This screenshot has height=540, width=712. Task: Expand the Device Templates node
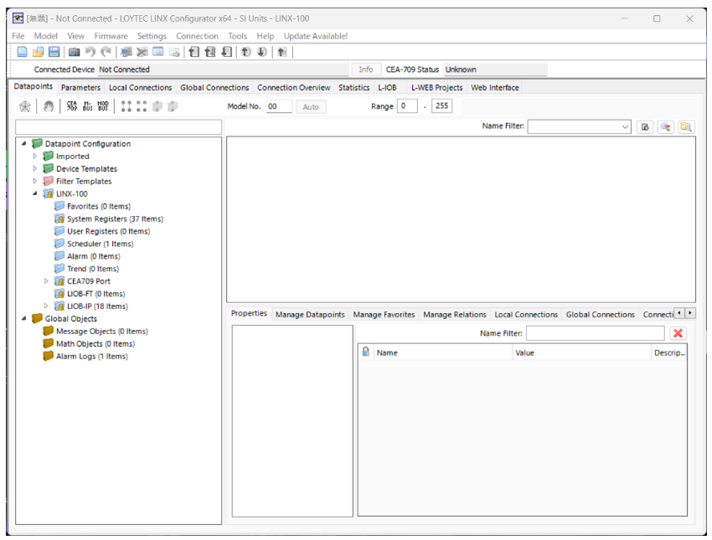[35, 168]
